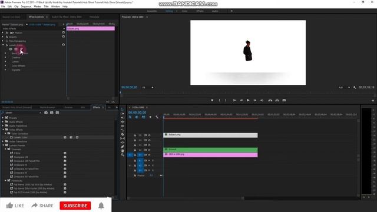Click the Add Marker button in Program monitor

pos(212,100)
